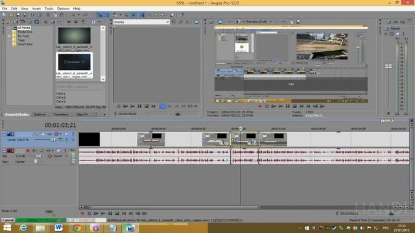Open the View menu

tap(25, 8)
